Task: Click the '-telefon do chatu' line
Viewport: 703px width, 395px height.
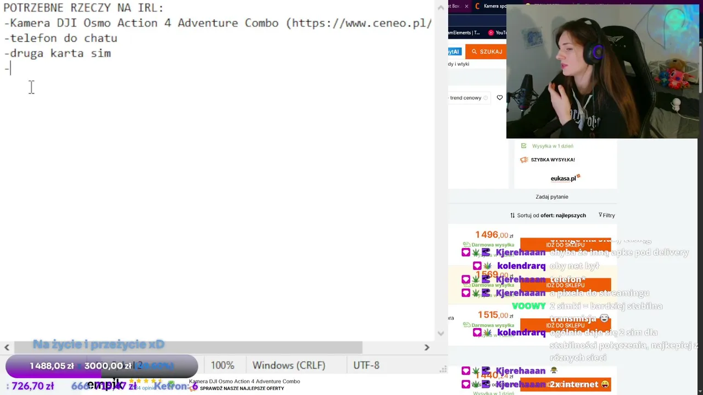Action: pyautogui.click(x=60, y=38)
